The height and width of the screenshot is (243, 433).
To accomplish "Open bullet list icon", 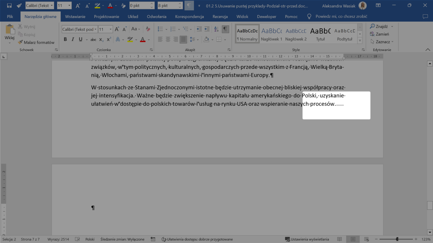I will pos(160,29).
